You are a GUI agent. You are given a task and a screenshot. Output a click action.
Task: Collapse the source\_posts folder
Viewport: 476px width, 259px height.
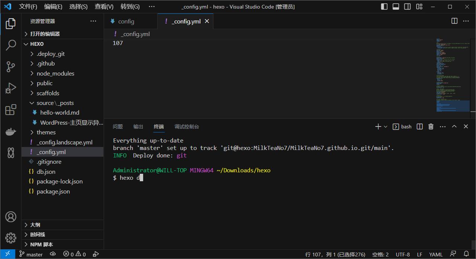pyautogui.click(x=62, y=103)
